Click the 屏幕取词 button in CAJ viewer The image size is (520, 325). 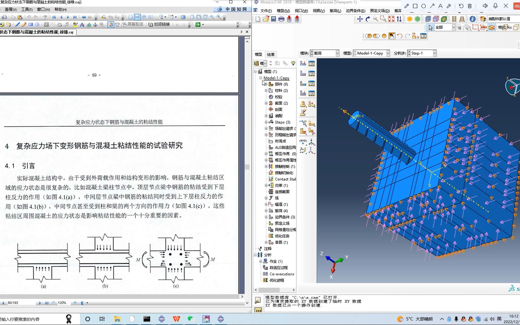pyautogui.click(x=133, y=24)
